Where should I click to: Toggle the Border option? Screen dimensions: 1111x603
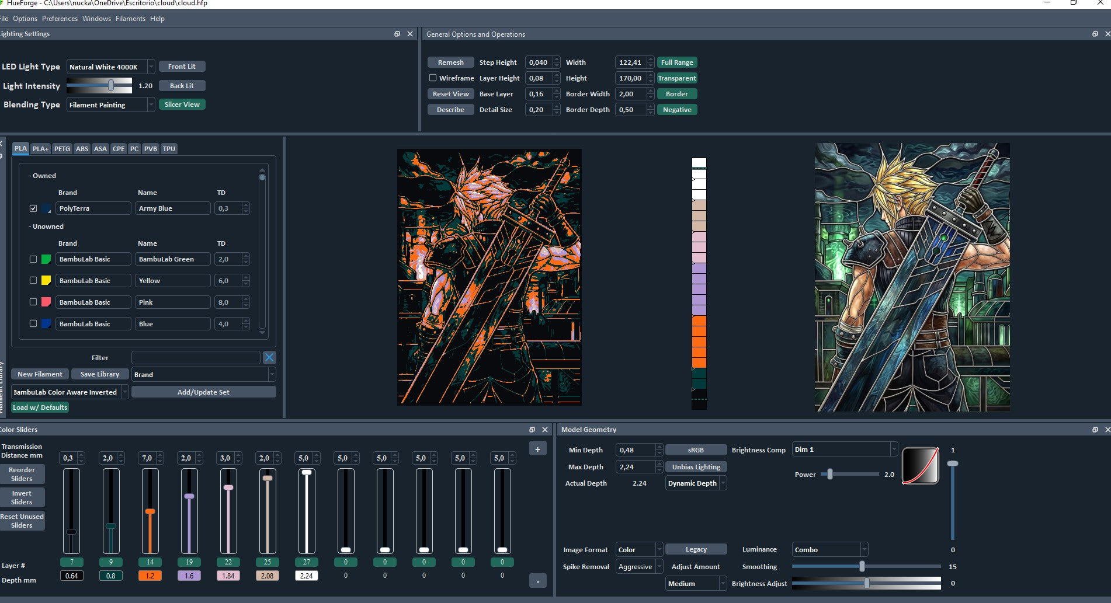(x=677, y=94)
